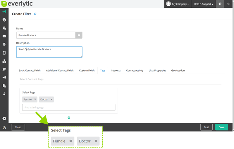Image resolution: width=234 pixels, height=149 pixels.
Task: Open the contacts person sidebar icon
Action: tap(4, 28)
